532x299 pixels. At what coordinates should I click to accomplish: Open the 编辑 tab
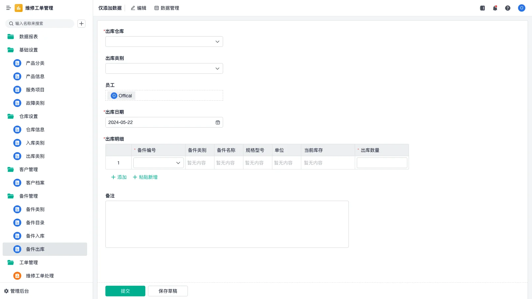click(x=138, y=8)
